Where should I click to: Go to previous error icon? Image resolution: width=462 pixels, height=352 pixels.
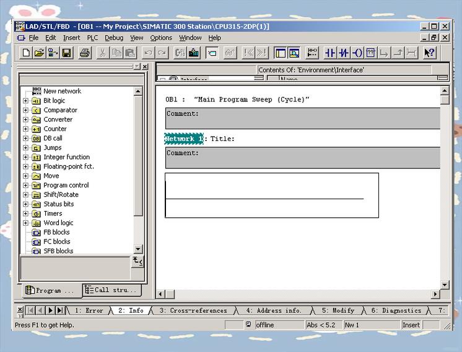[x=248, y=53]
